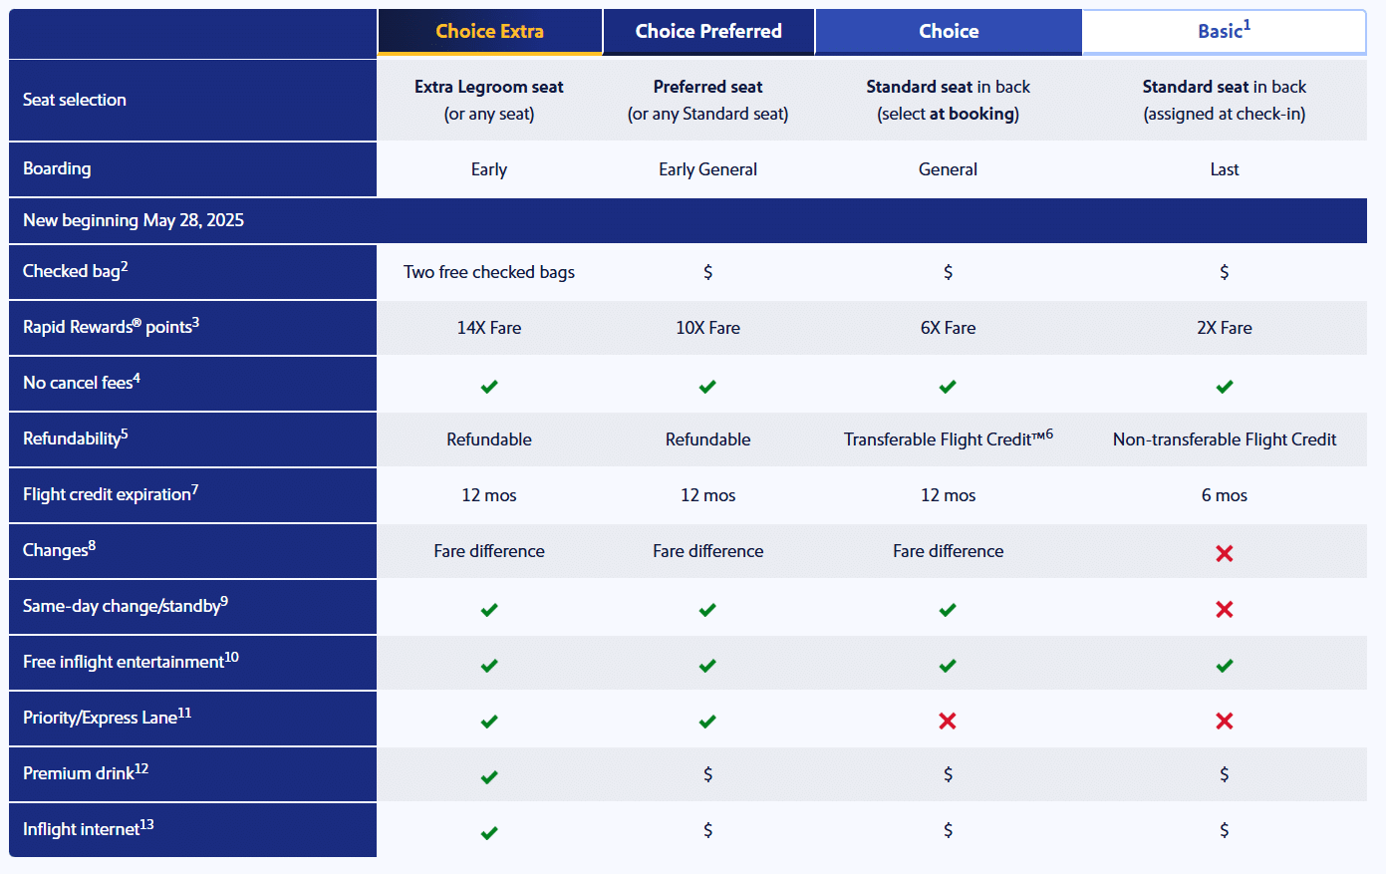Click the No cancel fees checkmark under Choice Extra

click(x=489, y=387)
